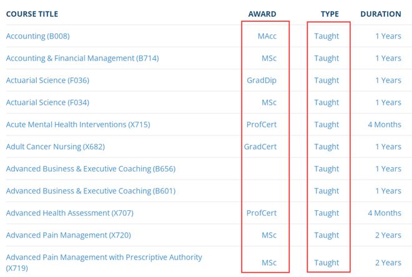Click 2 Years duration for Advanced Pain Management (X720)
Viewport: 412px width, 277px height.
tap(388, 235)
